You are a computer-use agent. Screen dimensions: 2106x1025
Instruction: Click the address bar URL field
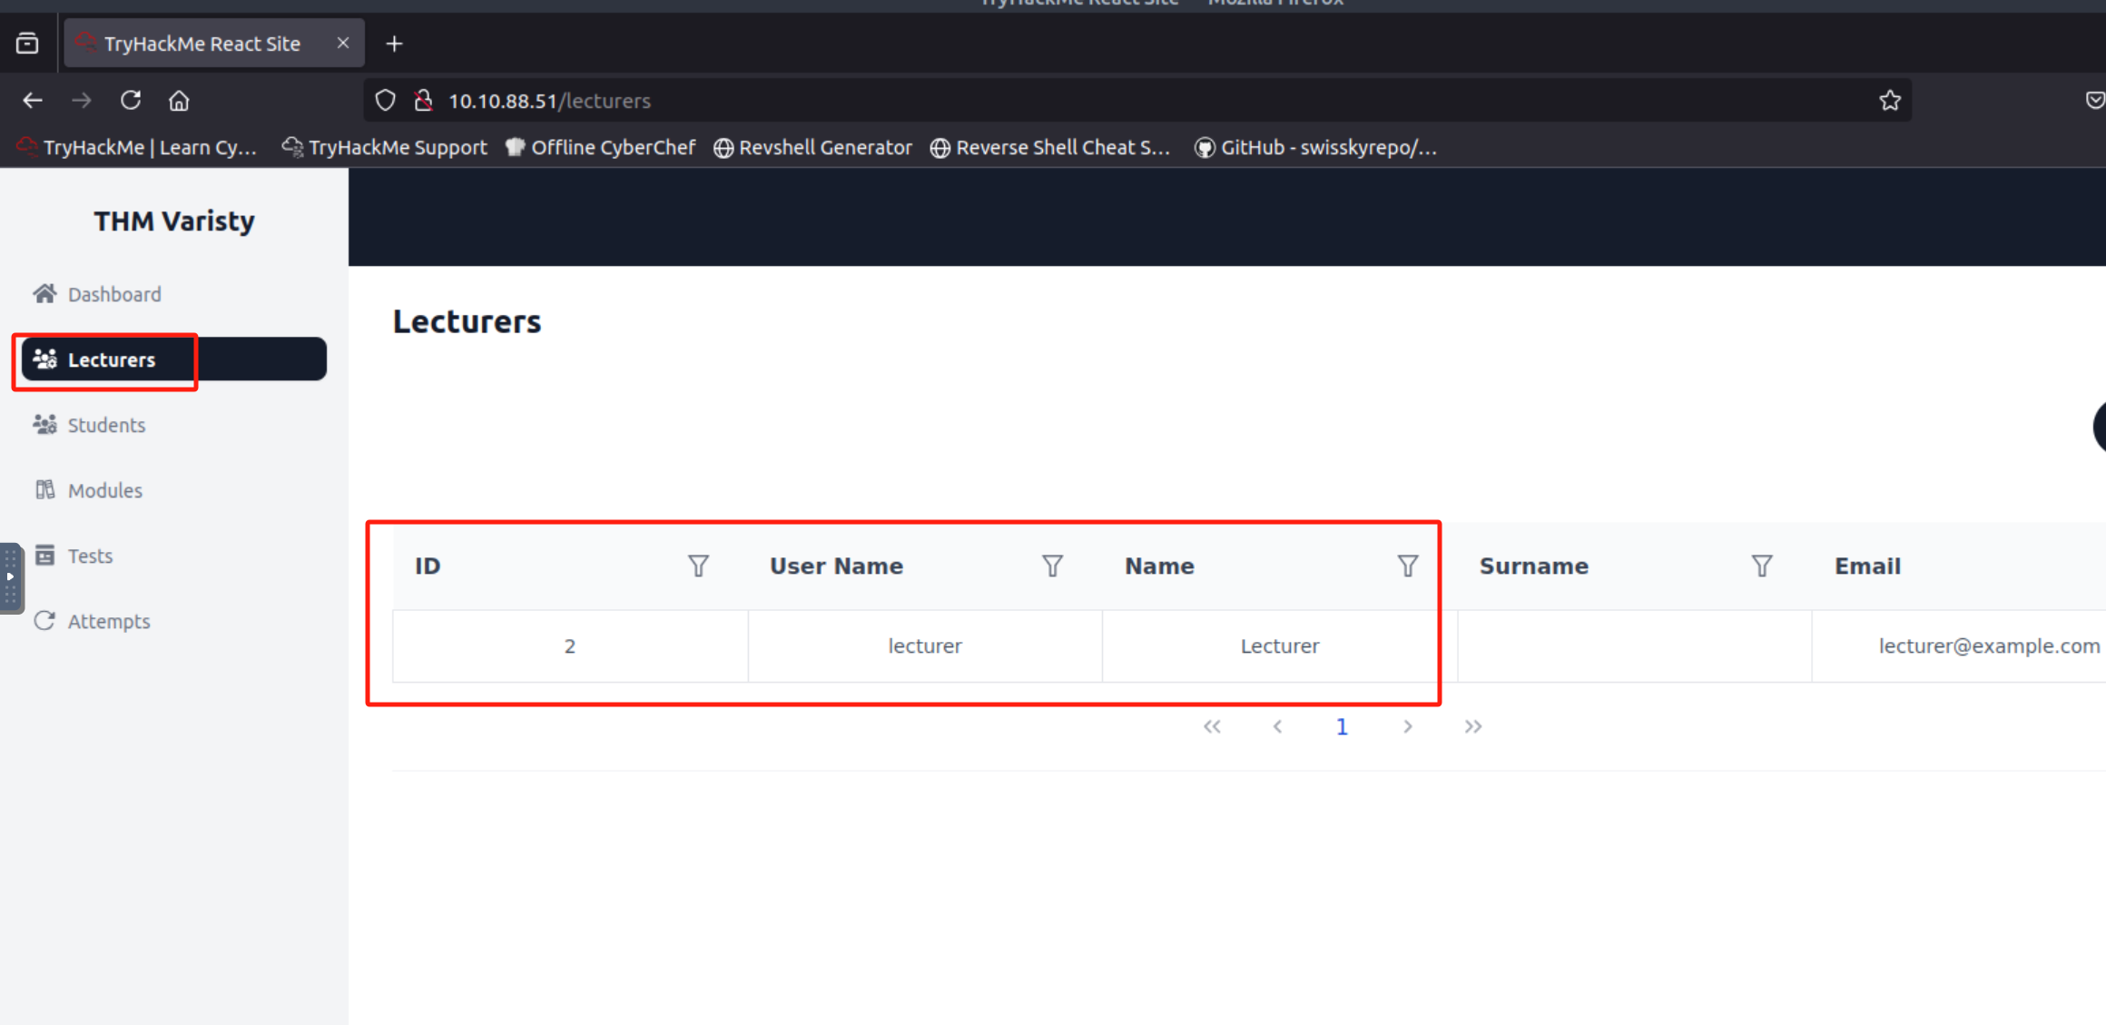tap(1089, 101)
